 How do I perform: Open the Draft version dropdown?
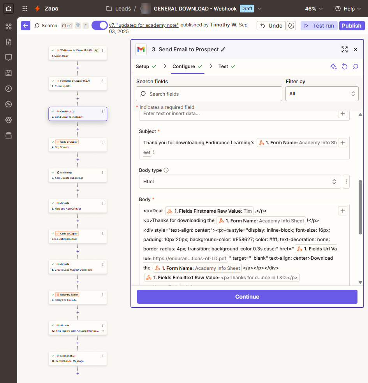[x=260, y=9]
